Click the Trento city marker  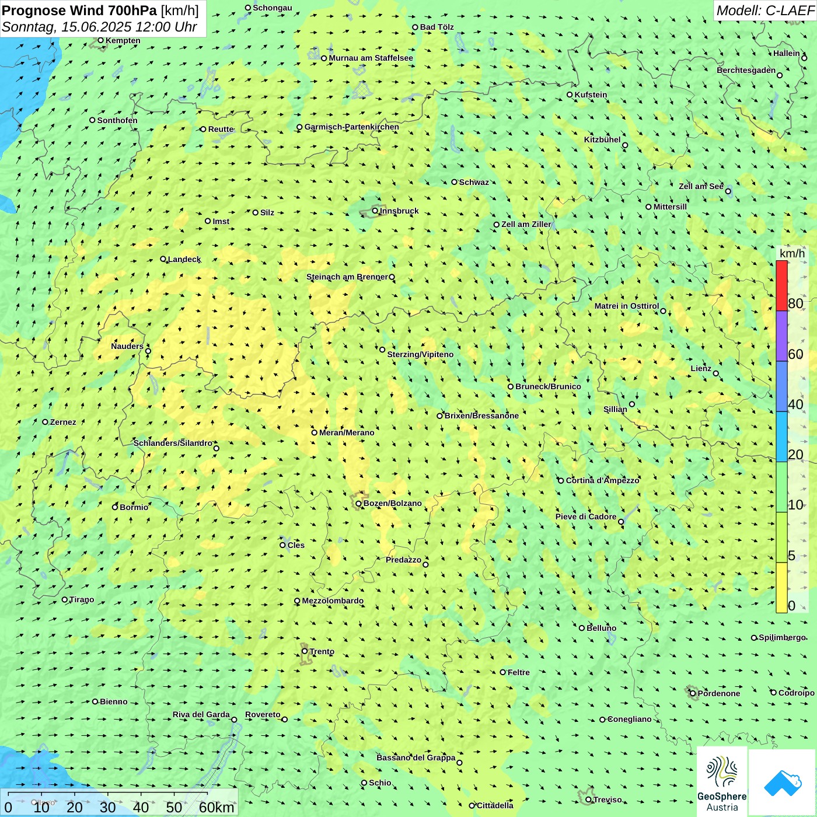pyautogui.click(x=305, y=651)
